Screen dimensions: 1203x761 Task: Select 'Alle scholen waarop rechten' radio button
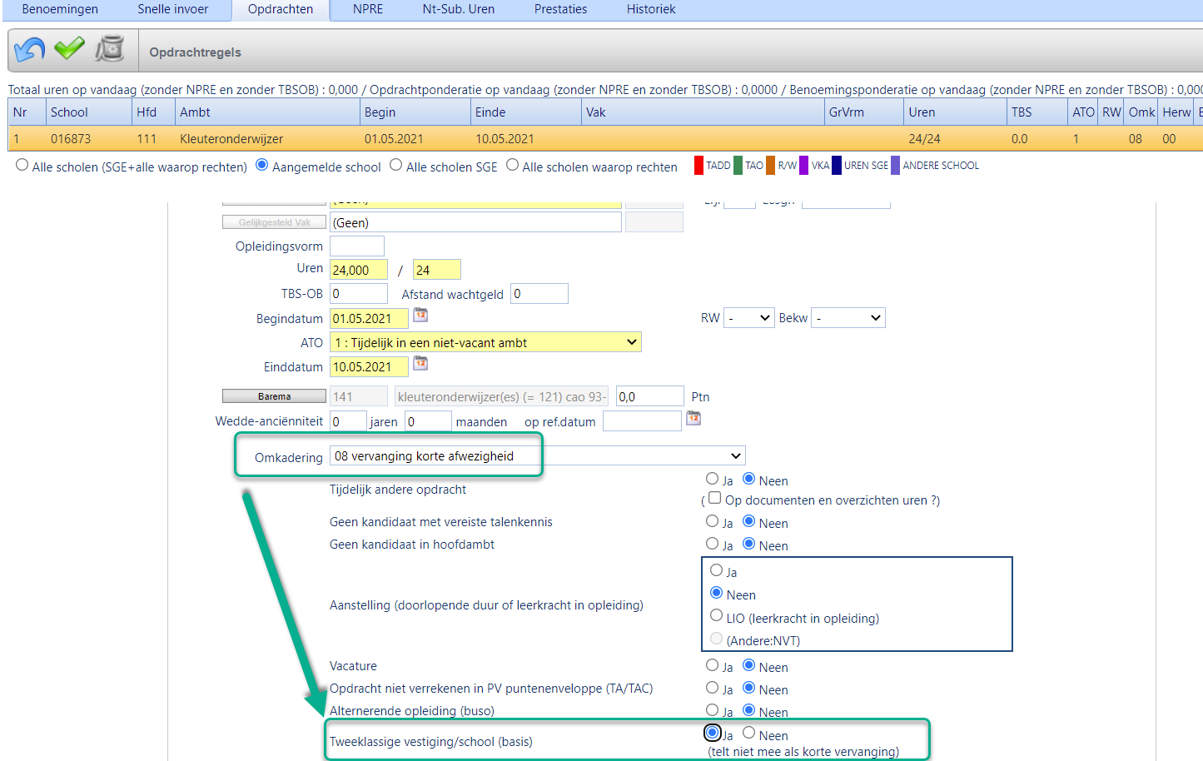pyautogui.click(x=513, y=165)
